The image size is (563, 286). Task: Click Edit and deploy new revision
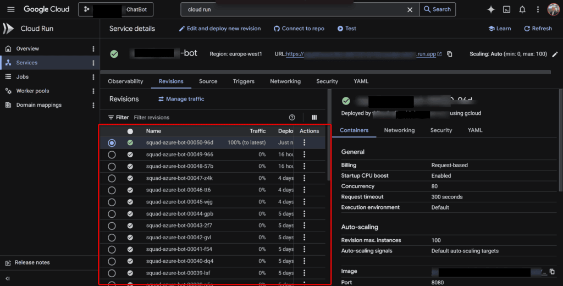tap(220, 29)
